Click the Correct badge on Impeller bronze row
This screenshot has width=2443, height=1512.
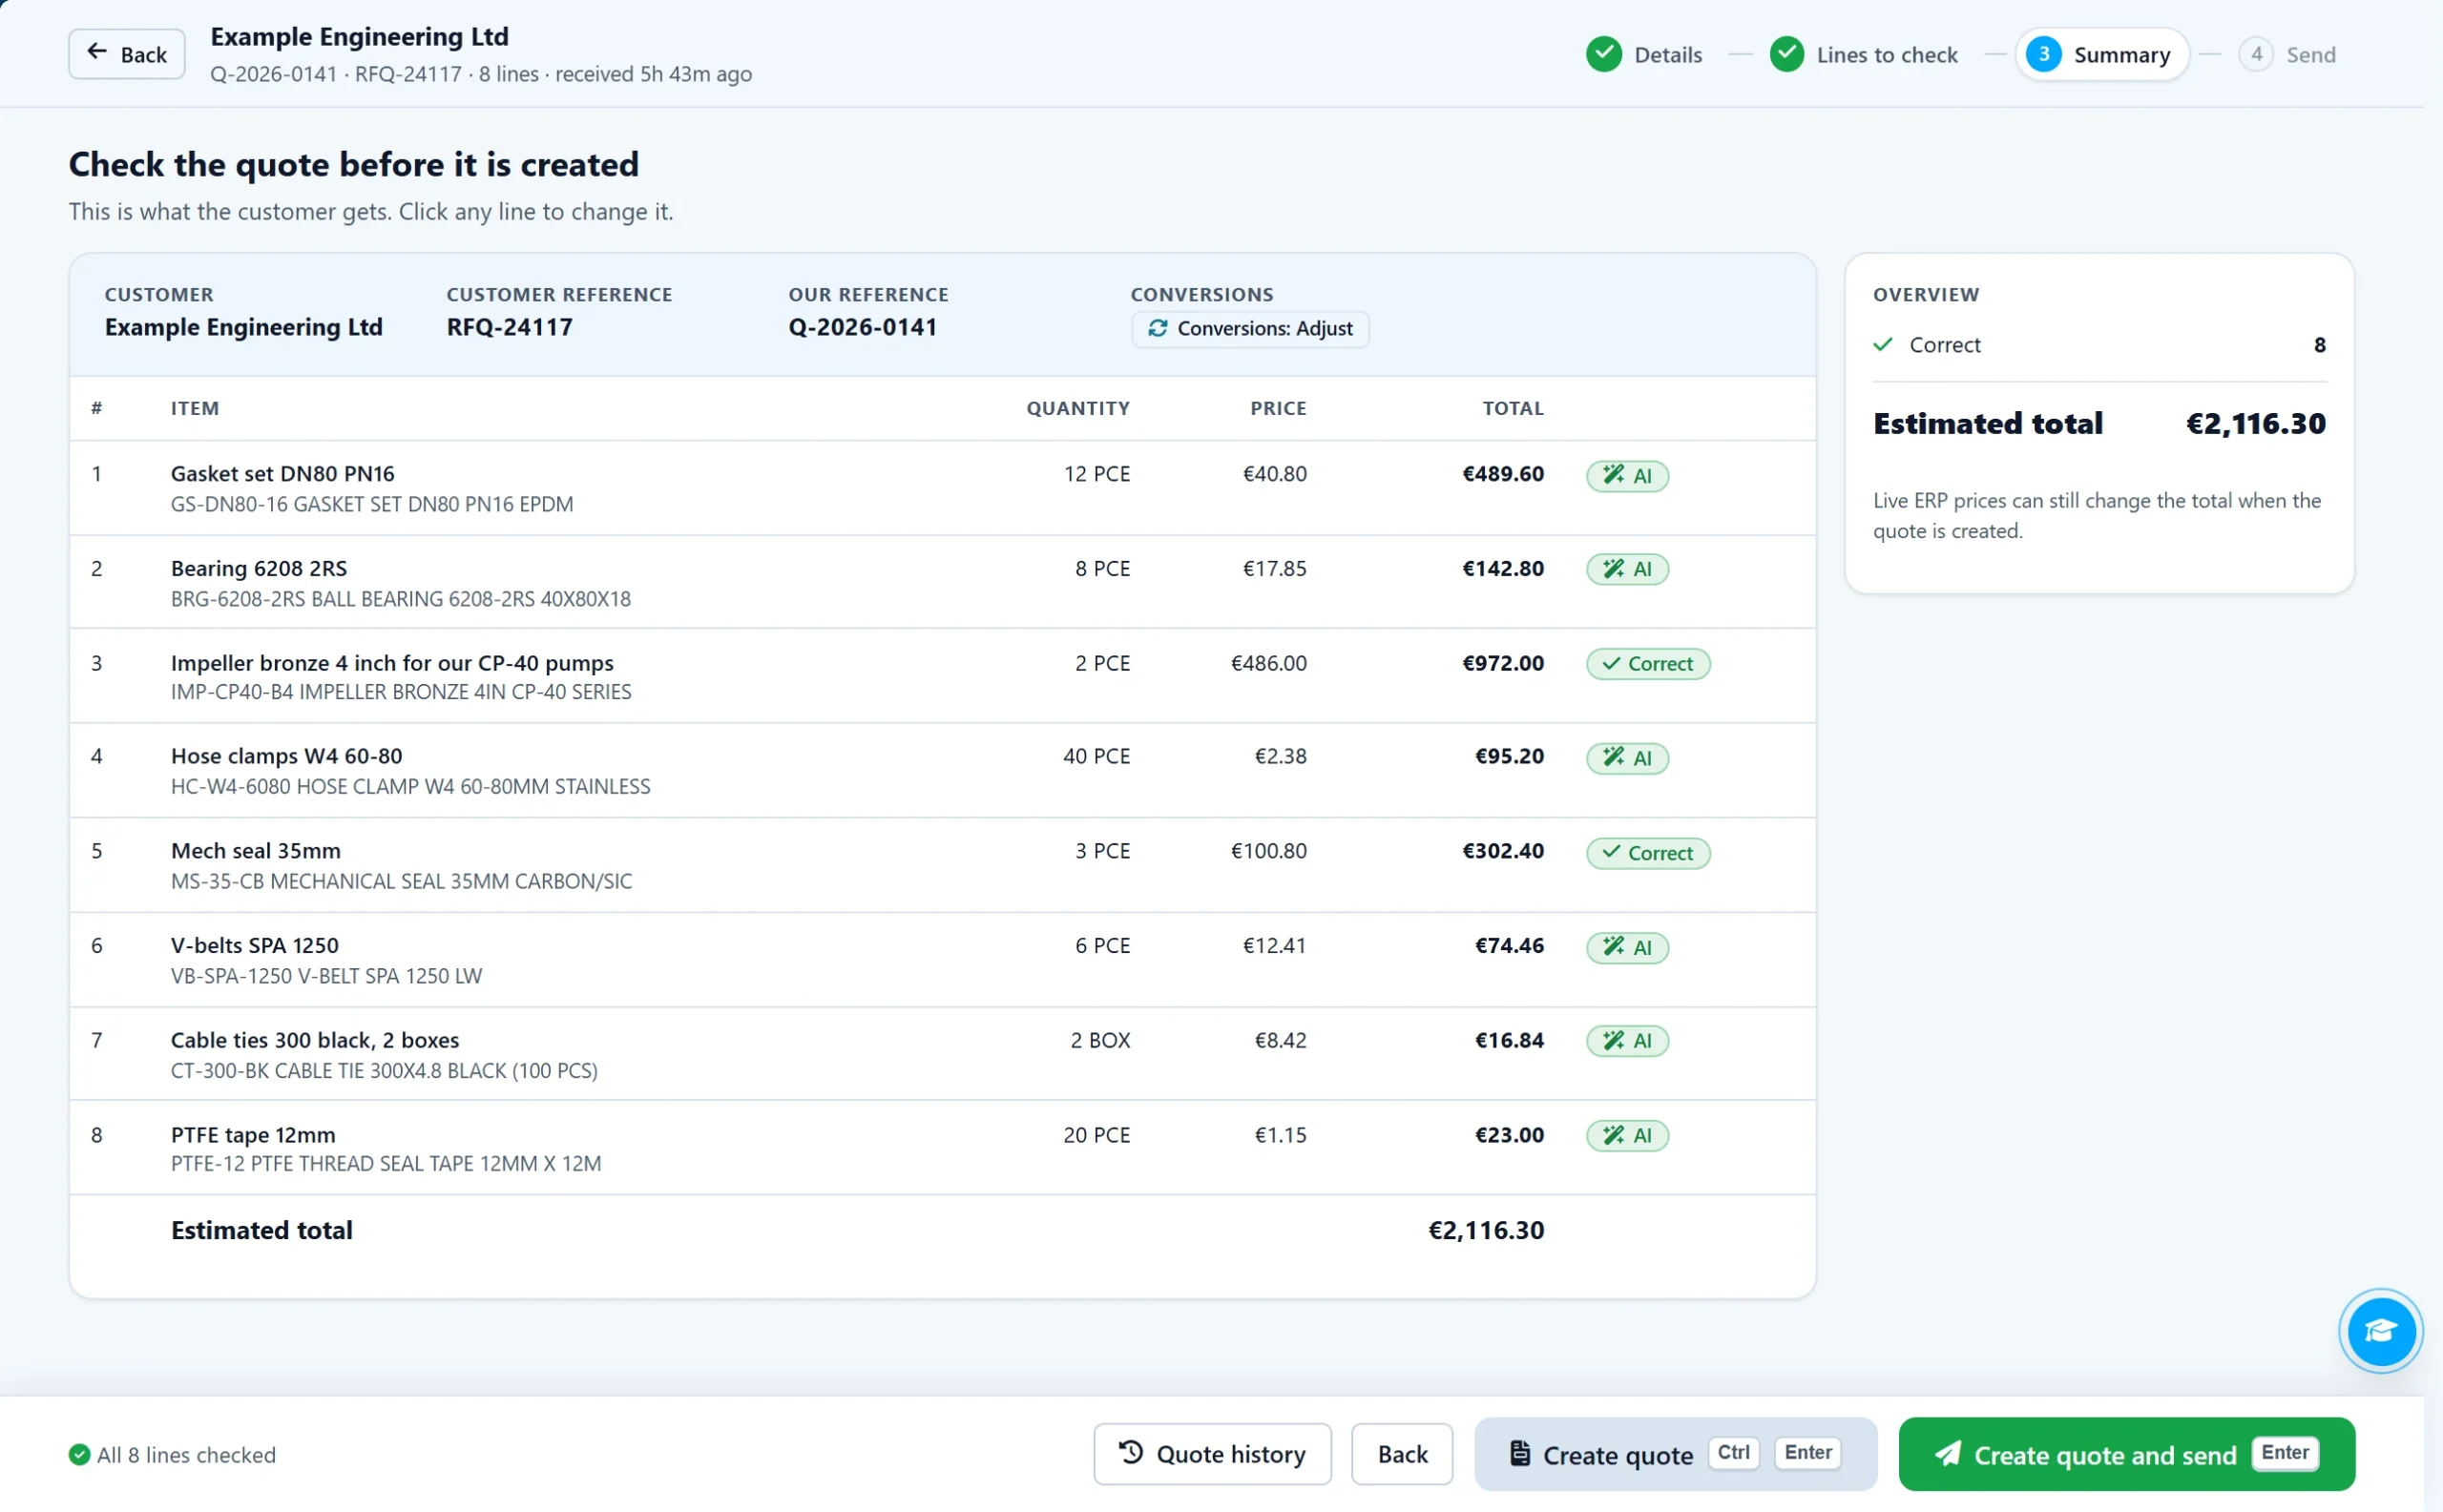point(1648,664)
